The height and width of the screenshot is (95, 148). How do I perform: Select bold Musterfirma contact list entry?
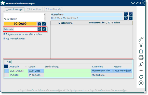point(65,23)
